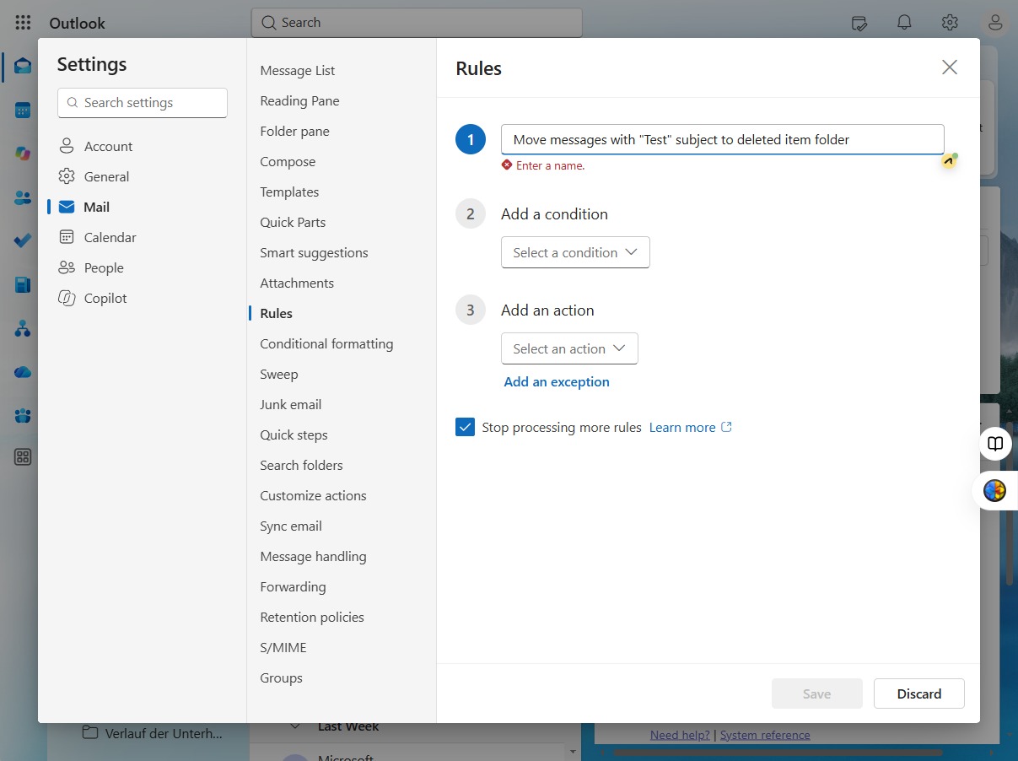Select Account settings category
The width and height of the screenshot is (1018, 761).
[108, 146]
